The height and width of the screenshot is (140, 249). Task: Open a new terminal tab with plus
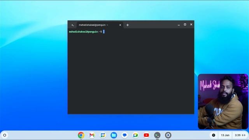[128, 25]
